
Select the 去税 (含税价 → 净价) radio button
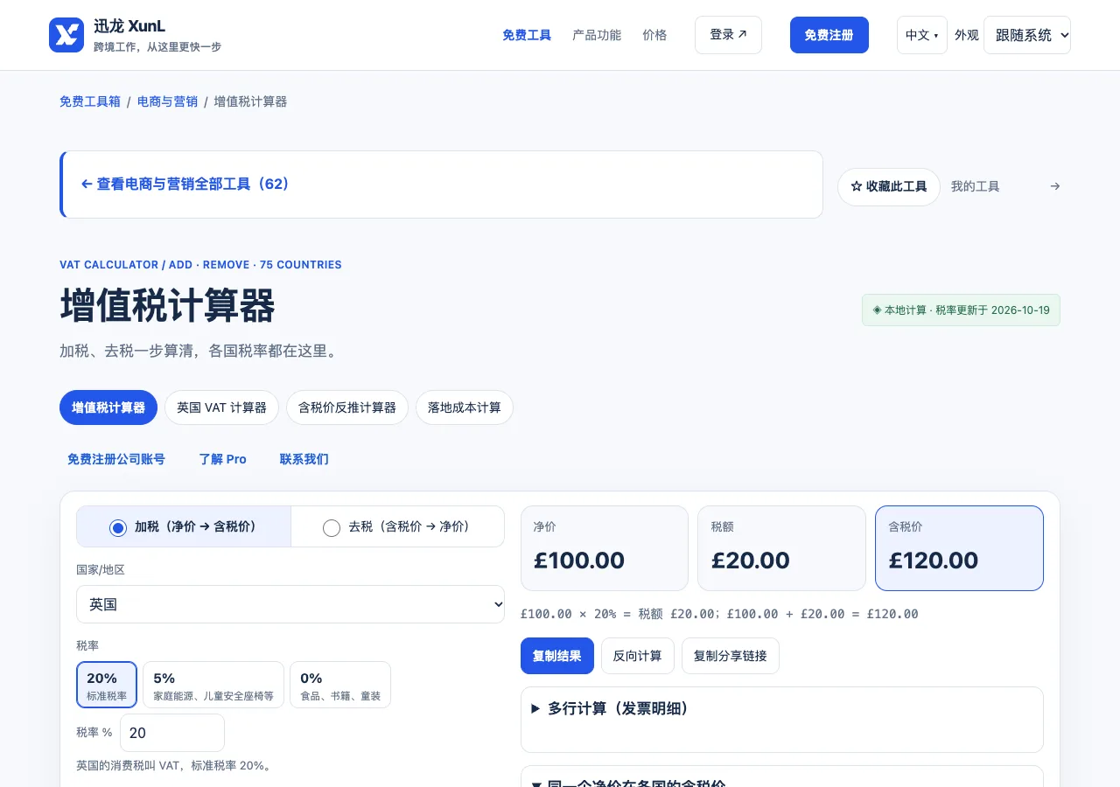coord(332,527)
